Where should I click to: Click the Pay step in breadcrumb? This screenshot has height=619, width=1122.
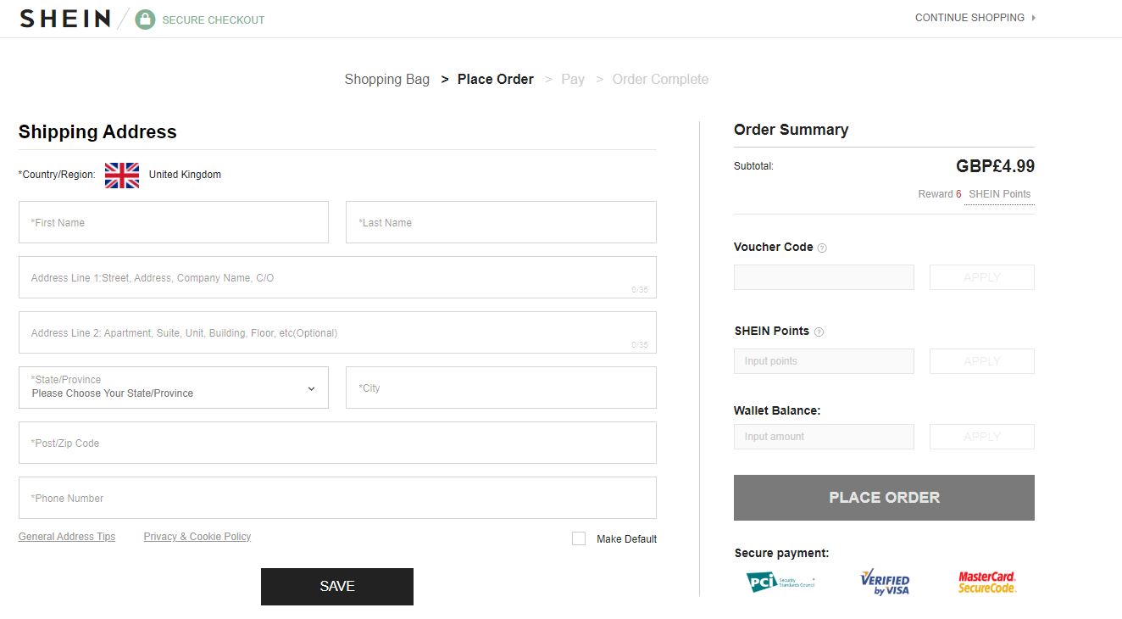573,80
